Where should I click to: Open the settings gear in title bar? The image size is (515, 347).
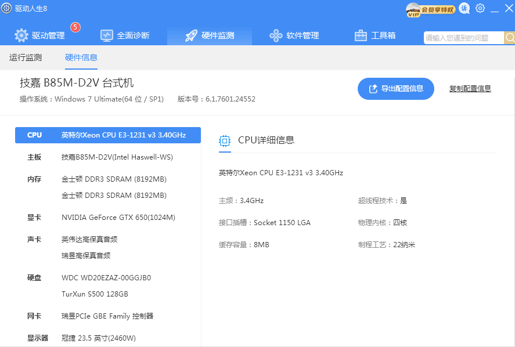pos(480,8)
